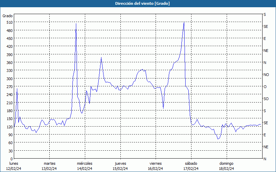The width and height of the screenshot is (276, 172).
Task: Click the 360 value on the y-axis
Action: pyautogui.click(x=10, y=63)
